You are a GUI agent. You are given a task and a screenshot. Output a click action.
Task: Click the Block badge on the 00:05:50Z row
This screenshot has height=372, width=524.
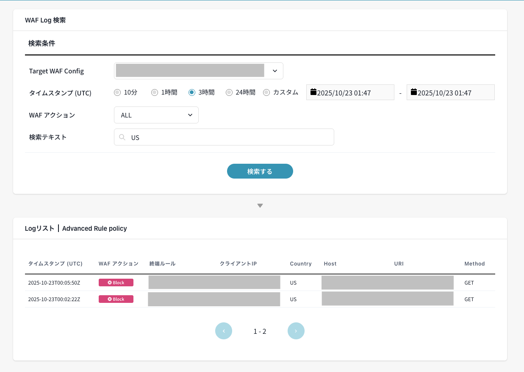click(116, 282)
